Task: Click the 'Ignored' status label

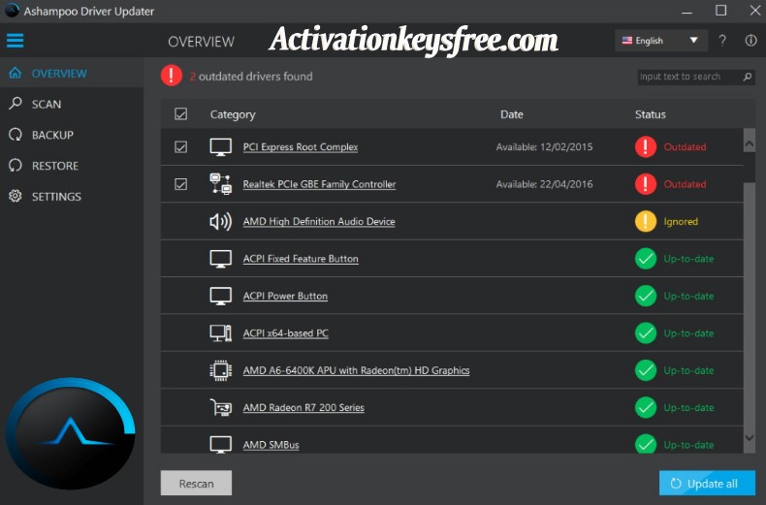Action: tap(681, 222)
